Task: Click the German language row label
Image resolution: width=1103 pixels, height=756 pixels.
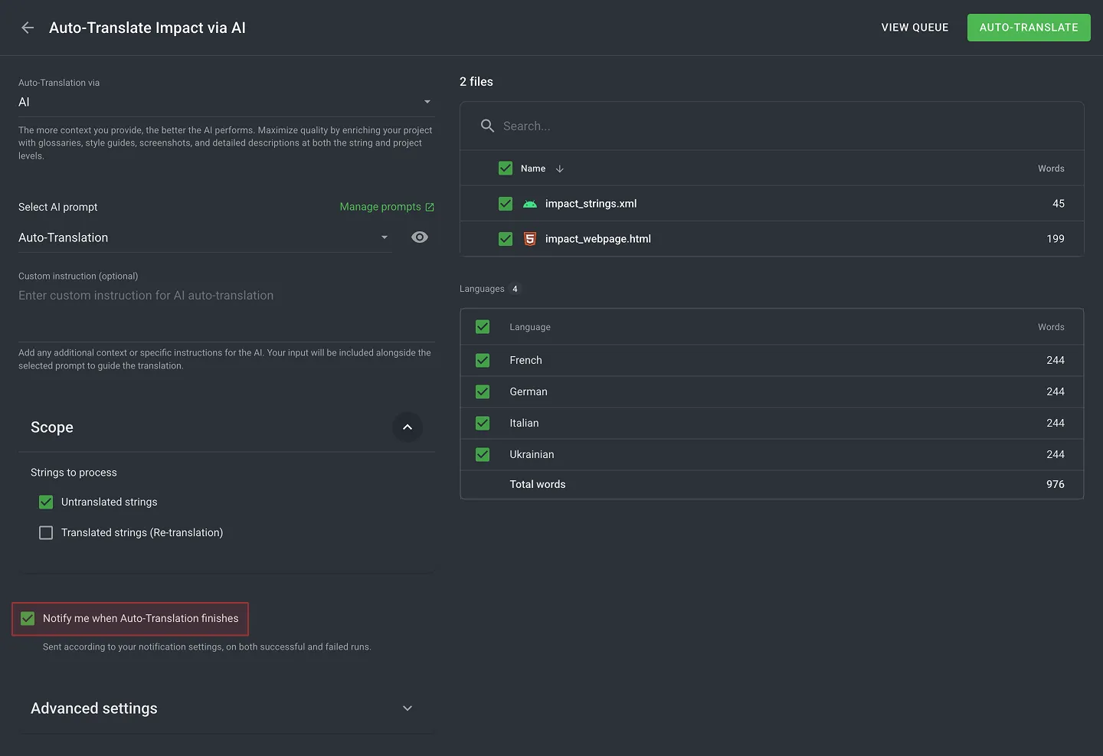Action: (x=529, y=391)
